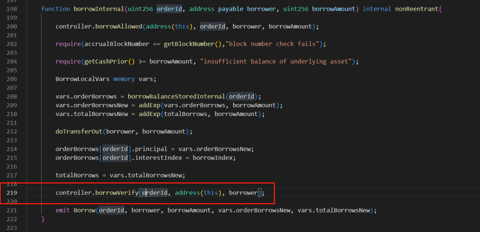Click the internal keyword on line 198
Viewport: 480px width, 232px height.
pos(377,9)
